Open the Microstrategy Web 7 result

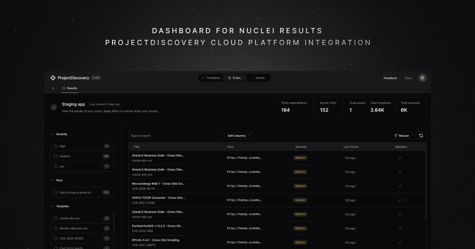(x=158, y=184)
